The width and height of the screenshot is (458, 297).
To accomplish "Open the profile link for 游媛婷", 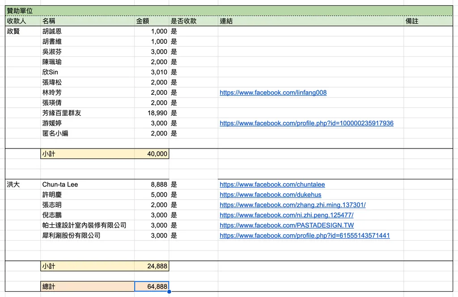I will (x=306, y=123).
